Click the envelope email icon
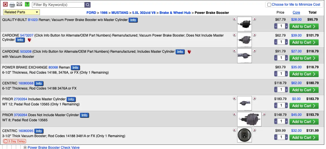Screen dimensions: 326x149 tap(19, 4)
